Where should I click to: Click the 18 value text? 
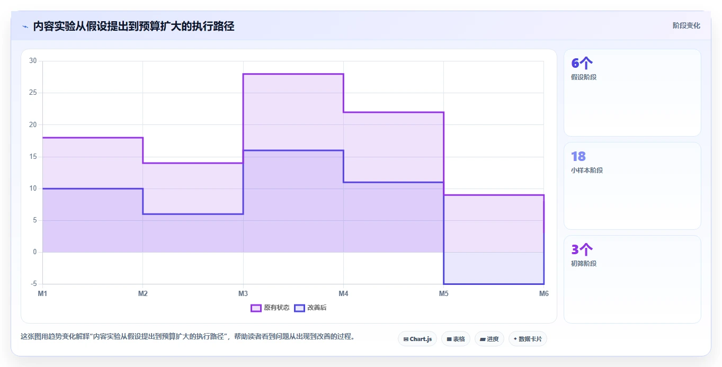click(578, 157)
